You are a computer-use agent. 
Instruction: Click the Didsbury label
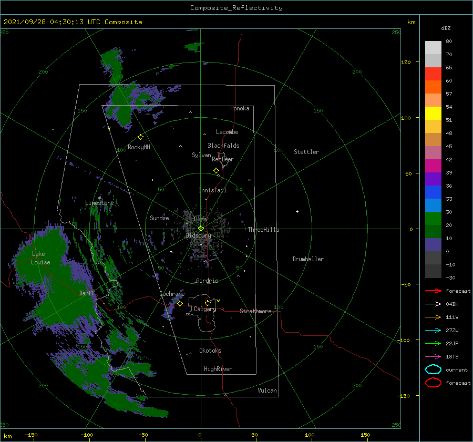(199, 235)
